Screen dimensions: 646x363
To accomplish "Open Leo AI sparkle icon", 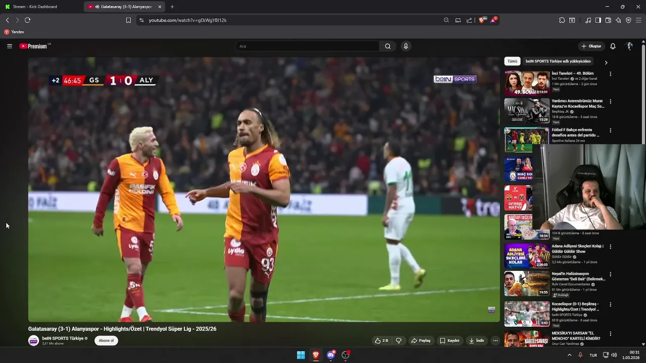I will click(x=618, y=20).
